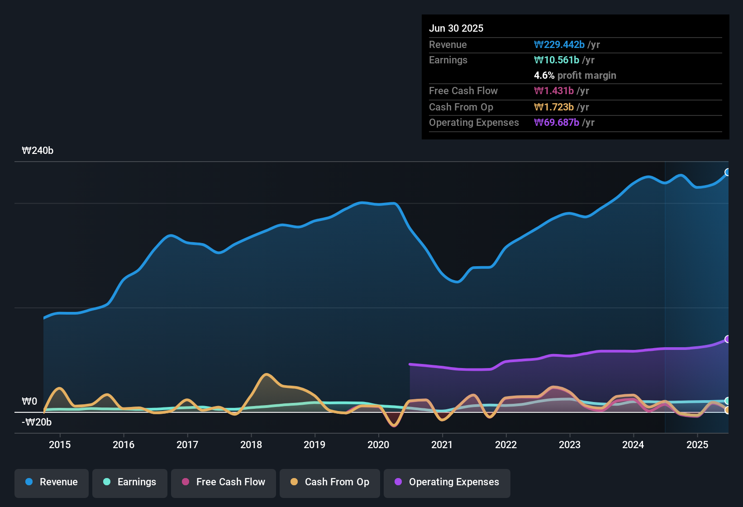
Task: Select the Cash From Op endpoint marker
Action: click(x=728, y=410)
